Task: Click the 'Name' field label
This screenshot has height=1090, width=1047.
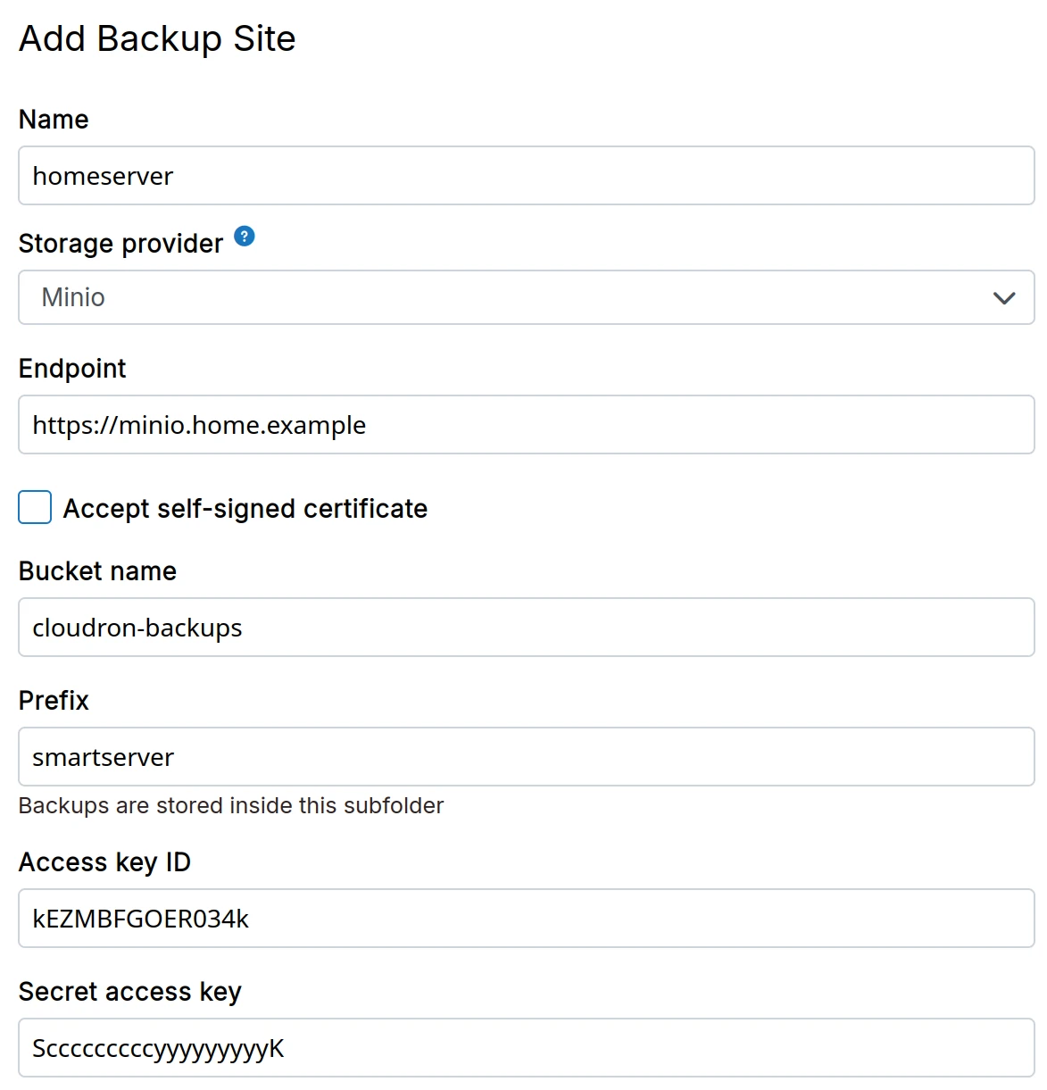Action: (54, 120)
